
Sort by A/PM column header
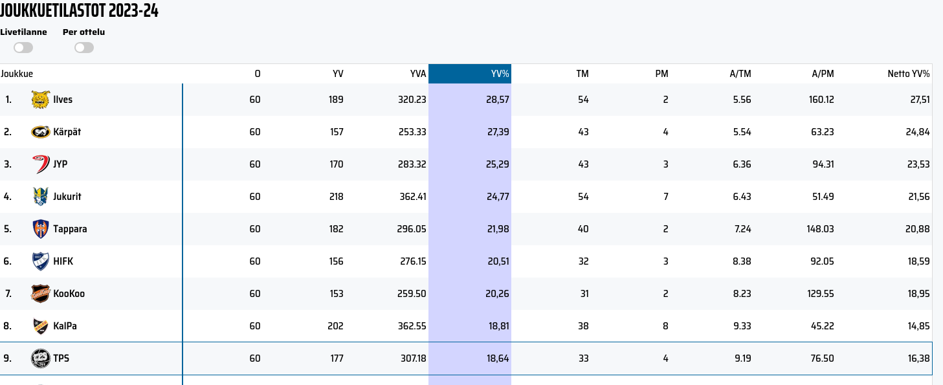(x=823, y=74)
